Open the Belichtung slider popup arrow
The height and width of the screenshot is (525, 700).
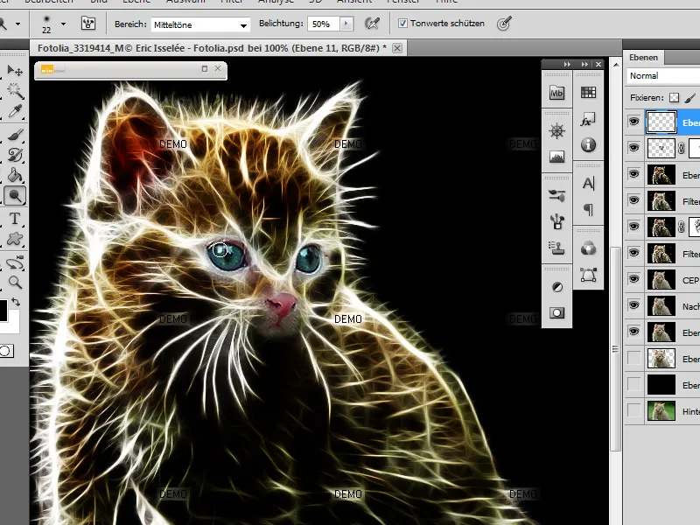point(346,24)
